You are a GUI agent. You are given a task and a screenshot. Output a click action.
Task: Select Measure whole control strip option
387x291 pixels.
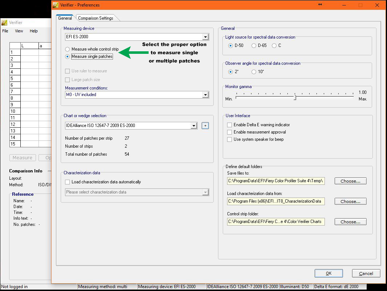point(67,49)
